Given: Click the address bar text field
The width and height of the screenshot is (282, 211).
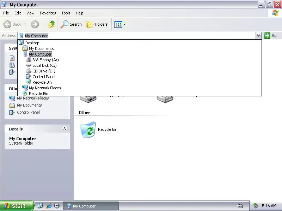Looking at the screenshot, I should [x=137, y=36].
